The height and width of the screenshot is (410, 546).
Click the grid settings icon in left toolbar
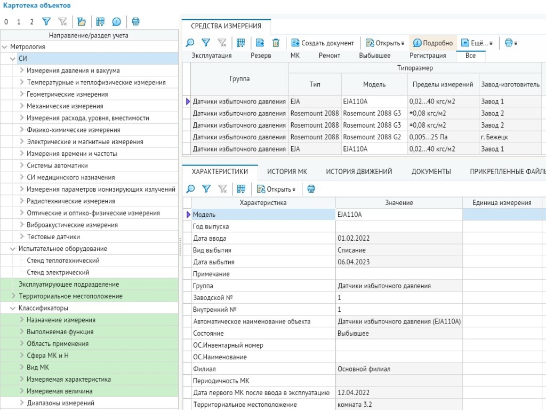tap(100, 21)
